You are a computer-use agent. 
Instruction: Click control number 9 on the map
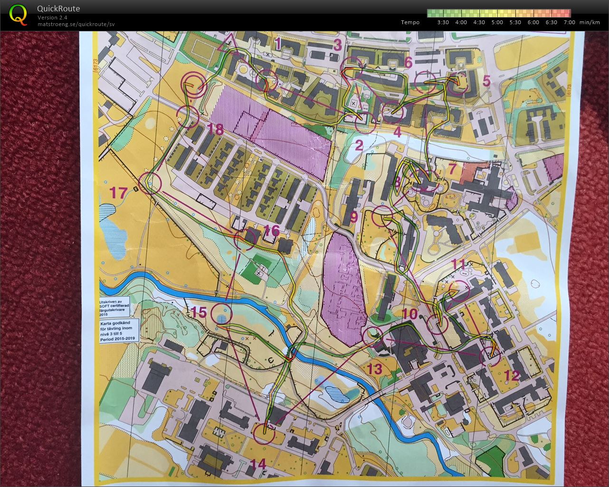pyautogui.click(x=353, y=217)
